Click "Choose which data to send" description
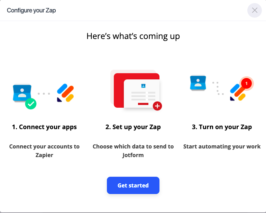Image resolution: width=266 pixels, height=213 pixels. point(133,151)
